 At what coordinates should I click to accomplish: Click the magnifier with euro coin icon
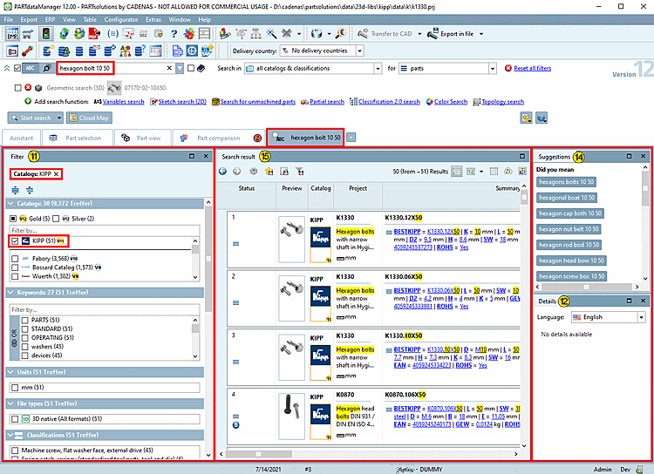click(x=341, y=33)
